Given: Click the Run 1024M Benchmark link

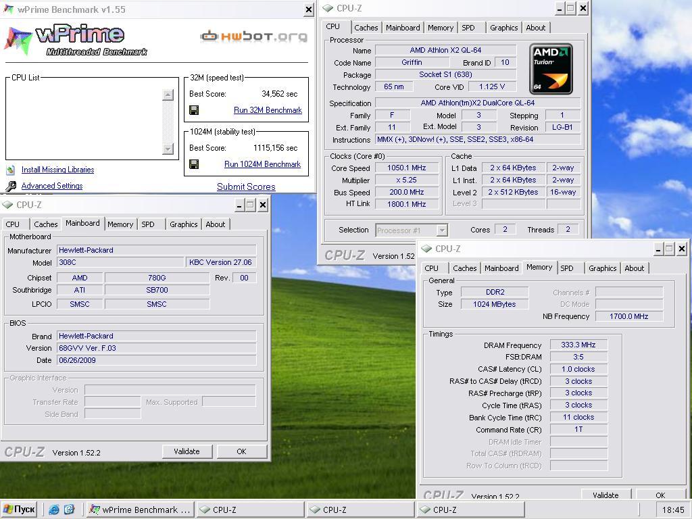Looking at the screenshot, I should click(x=262, y=164).
